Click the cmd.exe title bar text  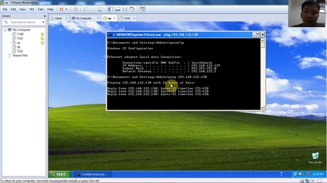tap(155, 35)
